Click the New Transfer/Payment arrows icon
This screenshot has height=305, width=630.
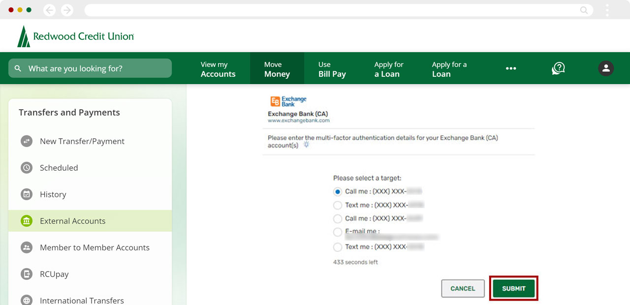[27, 141]
